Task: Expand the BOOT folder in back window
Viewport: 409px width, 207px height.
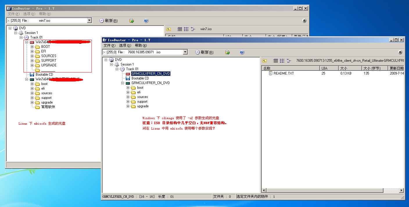Action: coord(32,47)
